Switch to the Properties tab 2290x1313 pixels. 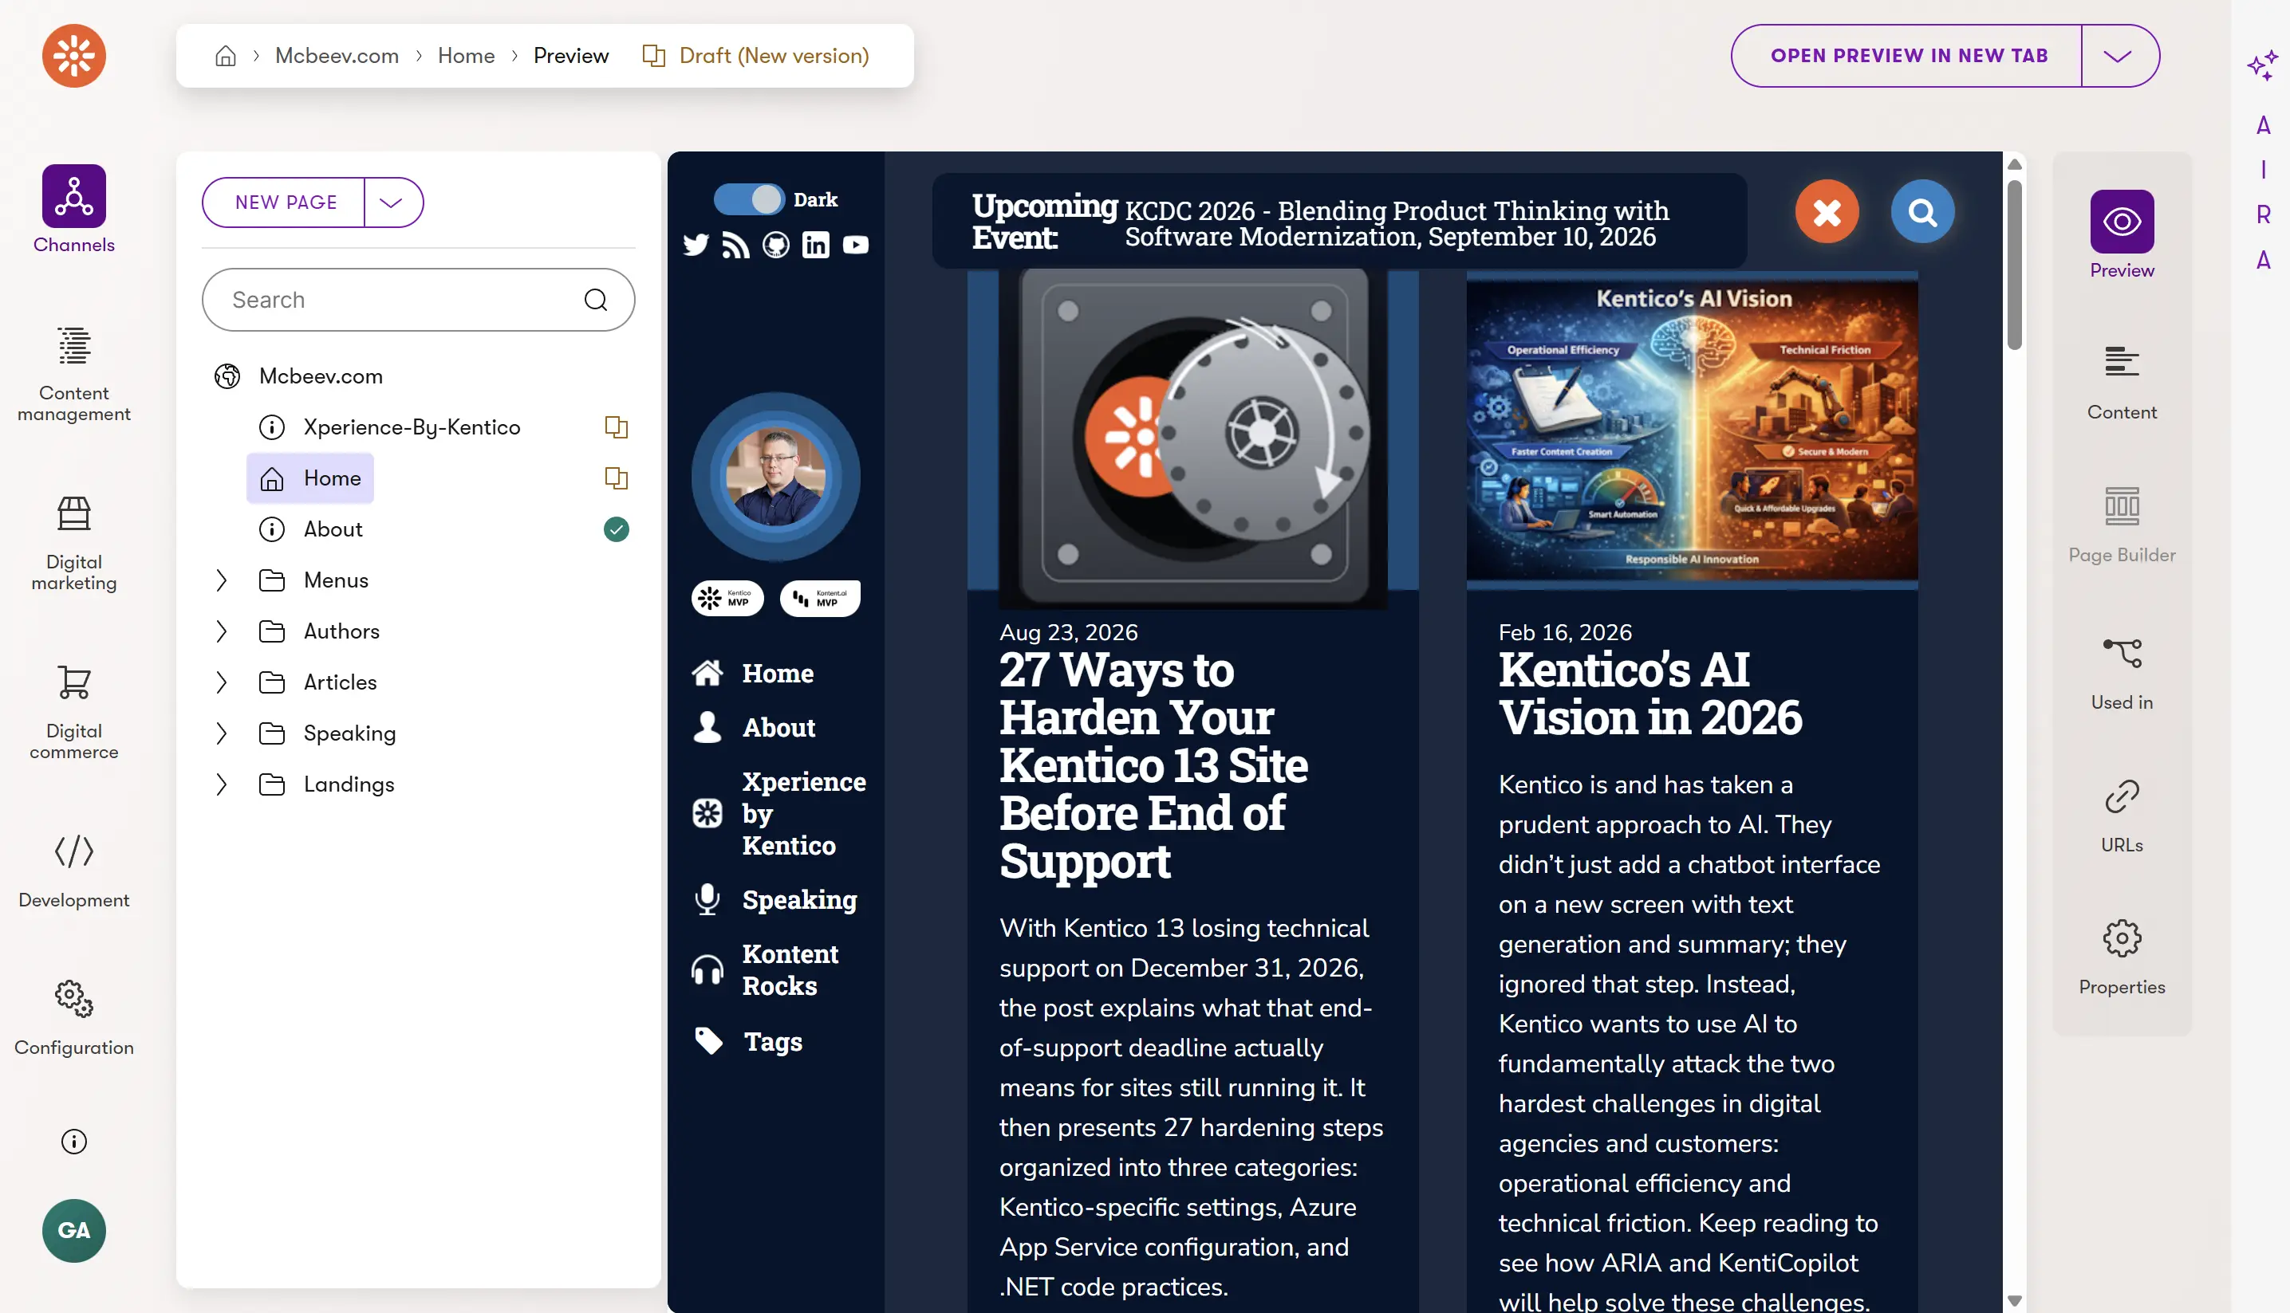coord(2121,957)
